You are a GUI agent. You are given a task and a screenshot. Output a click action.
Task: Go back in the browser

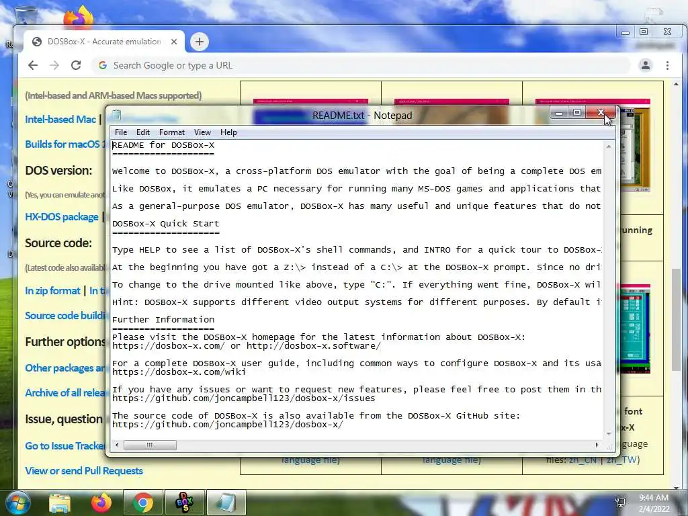pyautogui.click(x=33, y=65)
